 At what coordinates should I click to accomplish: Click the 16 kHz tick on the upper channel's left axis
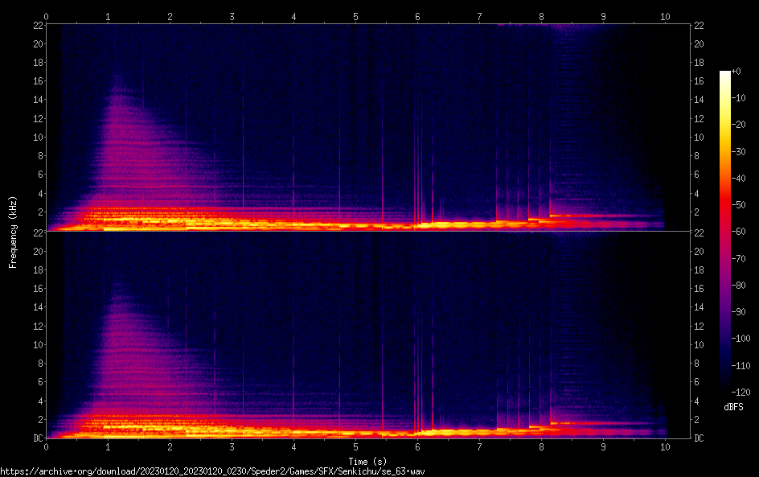click(x=36, y=81)
